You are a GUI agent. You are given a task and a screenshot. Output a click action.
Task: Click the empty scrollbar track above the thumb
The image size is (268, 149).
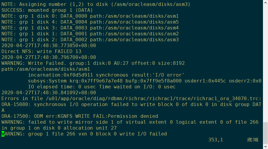coord(265,59)
